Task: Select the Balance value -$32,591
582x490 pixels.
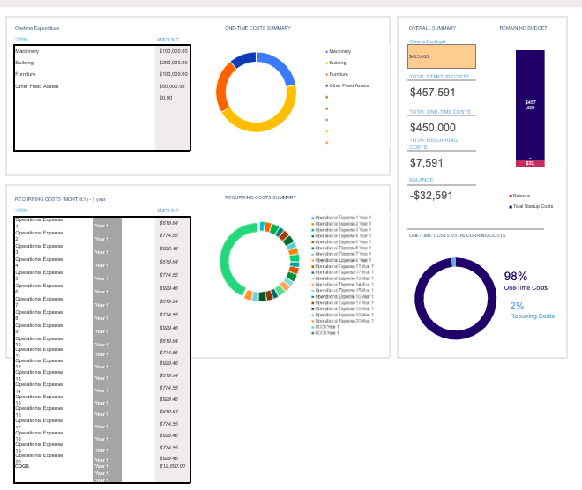Action: [x=431, y=196]
